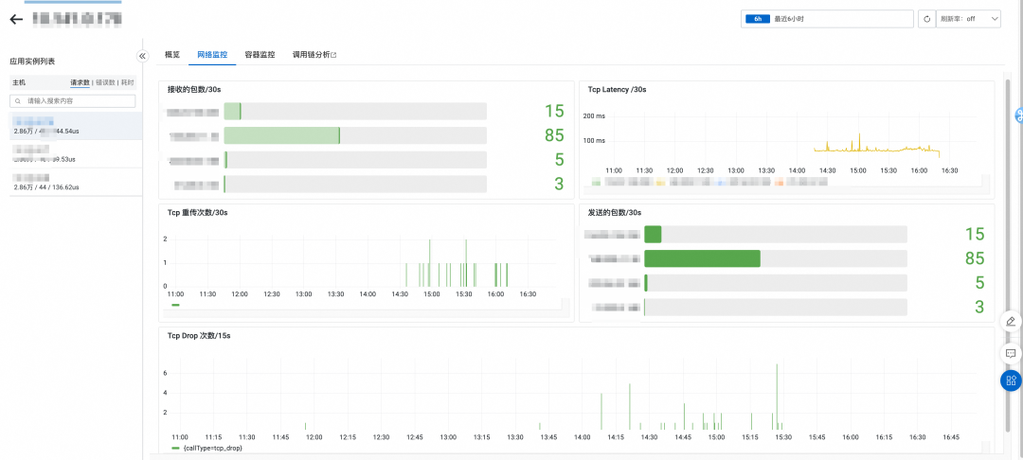Click the tallest Tcp Drop spike near 15:30
Screen dimensions: 1023x460
point(777,397)
